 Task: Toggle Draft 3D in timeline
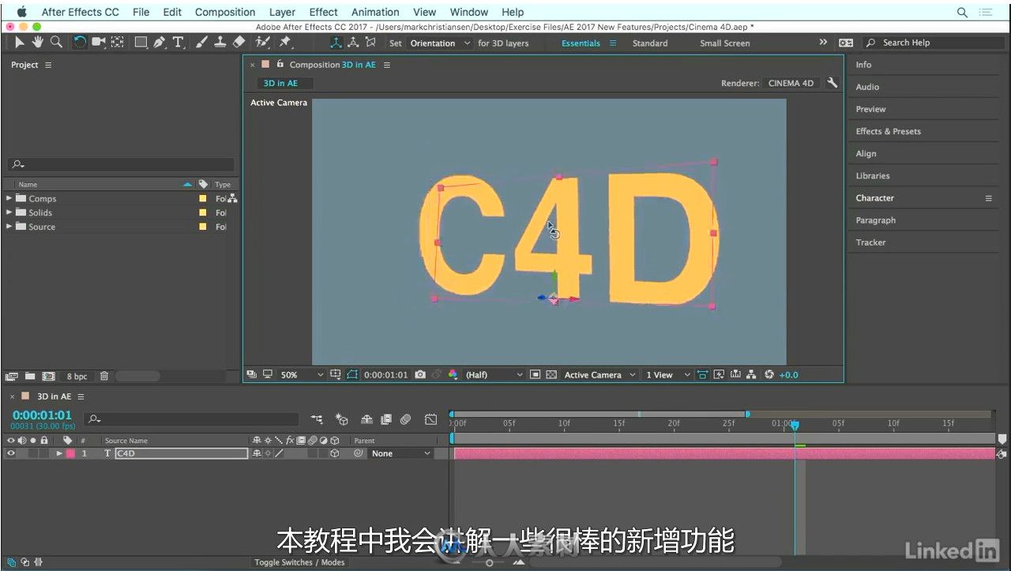click(342, 419)
